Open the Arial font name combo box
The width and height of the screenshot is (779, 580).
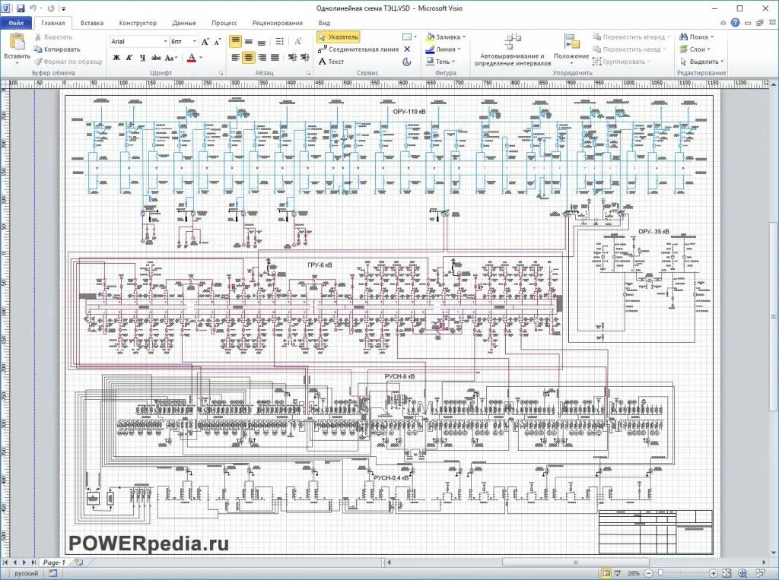click(x=139, y=41)
